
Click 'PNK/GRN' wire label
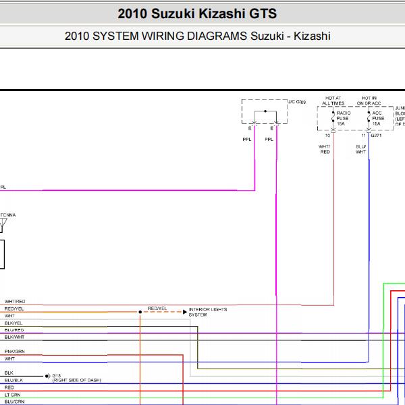click(x=14, y=352)
